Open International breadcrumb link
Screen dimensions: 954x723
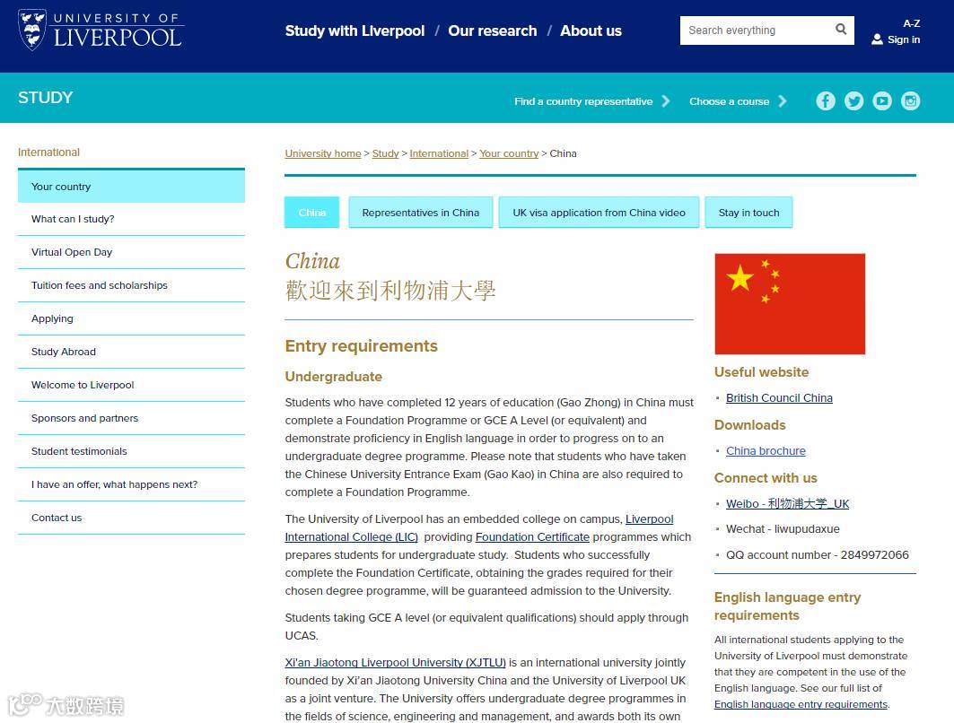[x=439, y=153]
